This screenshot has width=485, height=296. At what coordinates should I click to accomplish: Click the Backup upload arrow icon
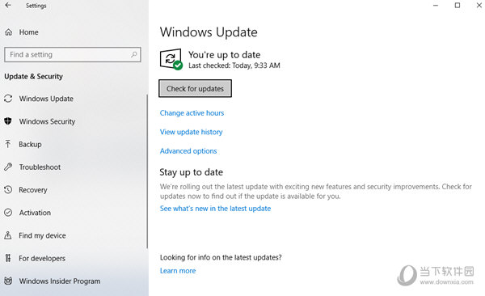[x=8, y=144]
